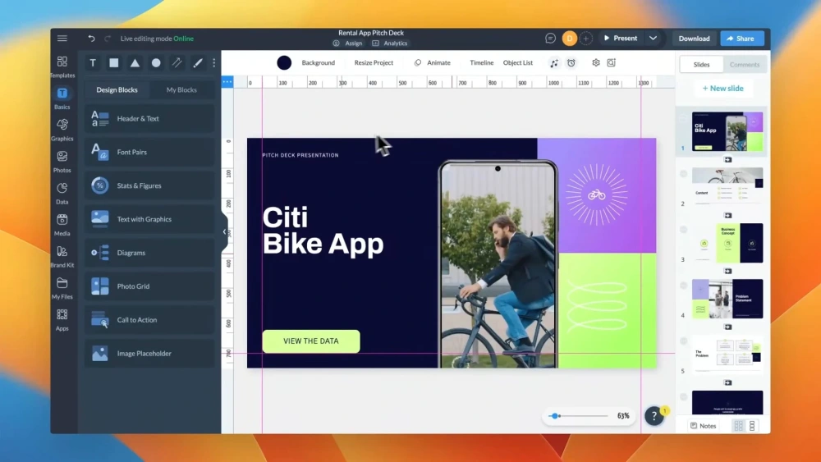
Task: Open the Apps sidebar panel
Action: coord(62,320)
